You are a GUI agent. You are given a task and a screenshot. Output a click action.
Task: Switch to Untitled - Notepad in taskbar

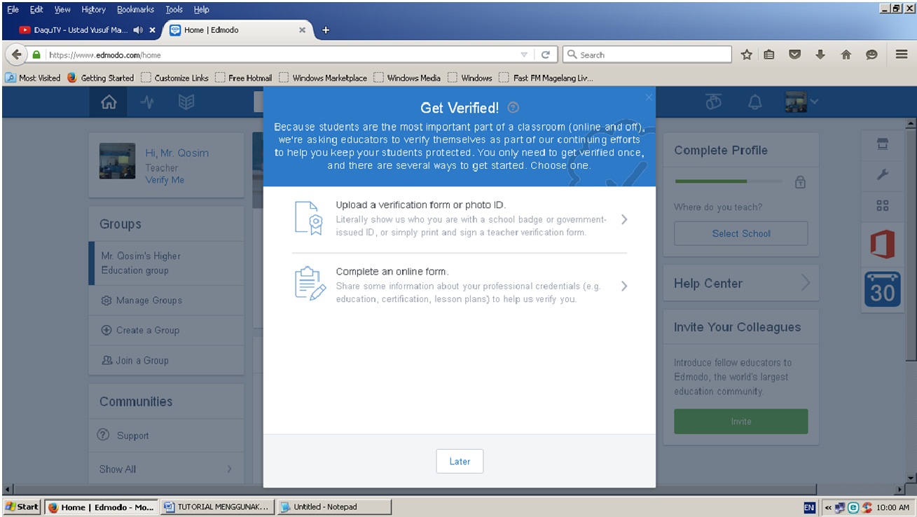(334, 506)
